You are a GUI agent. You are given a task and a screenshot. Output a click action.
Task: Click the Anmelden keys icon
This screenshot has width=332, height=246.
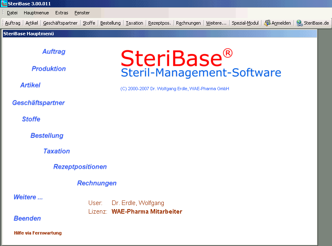[x=267, y=23]
